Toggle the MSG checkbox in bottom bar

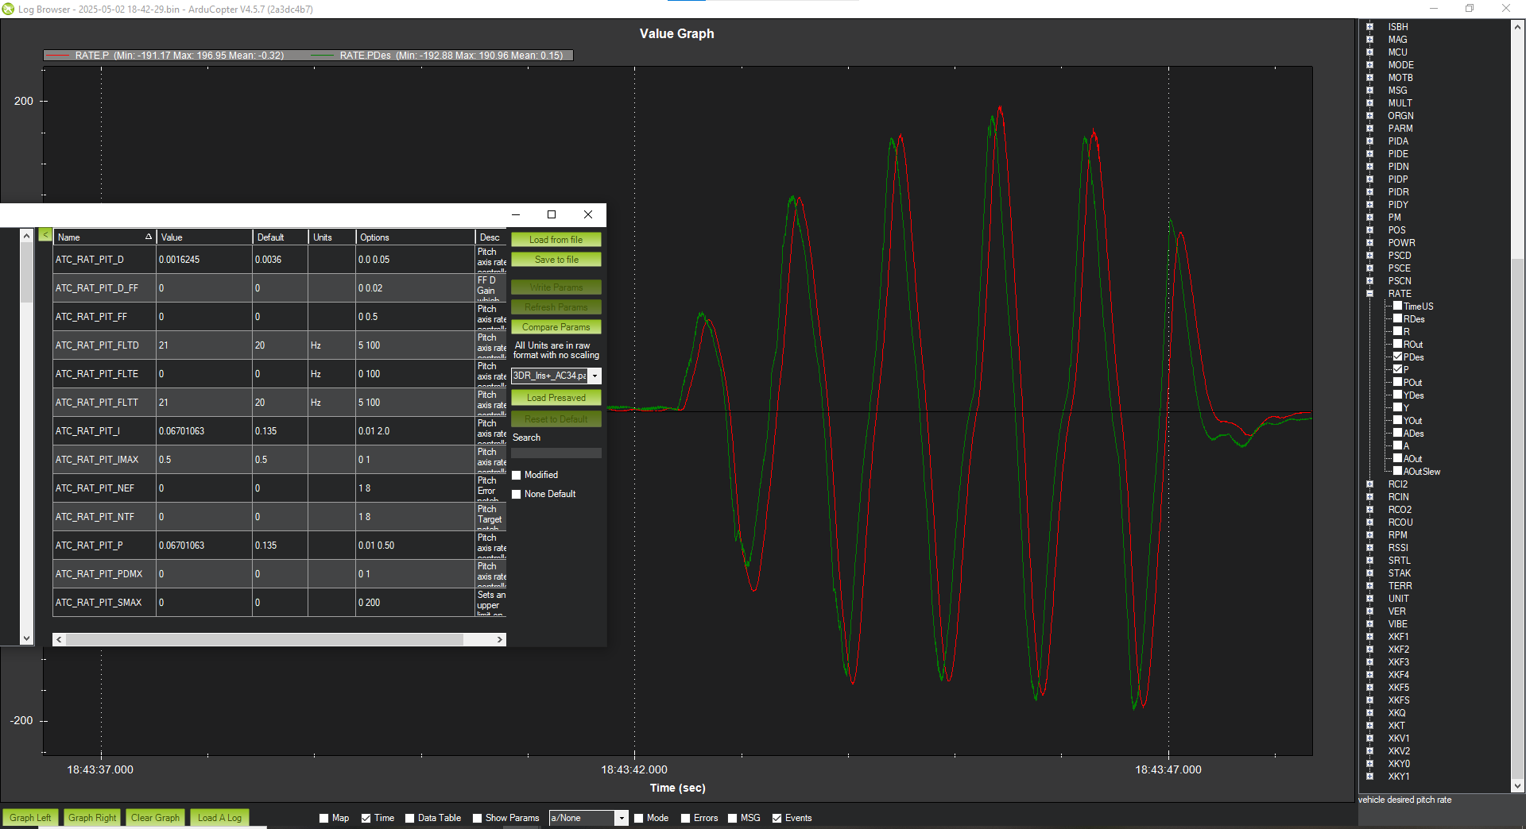733,818
